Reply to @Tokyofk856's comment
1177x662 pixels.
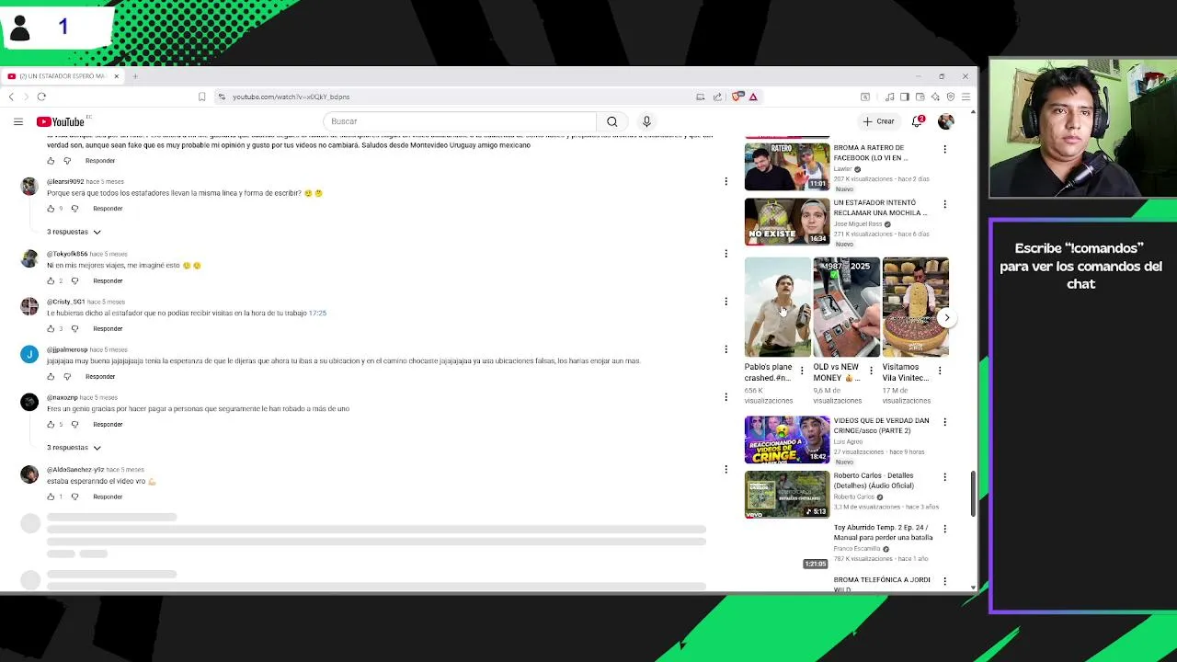pyautogui.click(x=108, y=280)
